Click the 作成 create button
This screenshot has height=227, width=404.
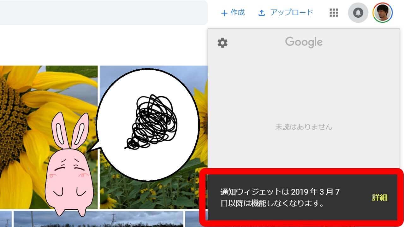pyautogui.click(x=233, y=13)
